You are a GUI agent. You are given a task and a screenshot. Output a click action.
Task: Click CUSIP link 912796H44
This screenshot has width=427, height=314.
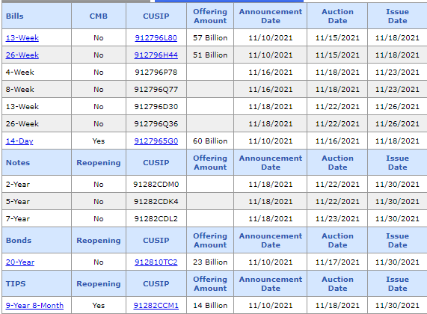pyautogui.click(x=156, y=55)
